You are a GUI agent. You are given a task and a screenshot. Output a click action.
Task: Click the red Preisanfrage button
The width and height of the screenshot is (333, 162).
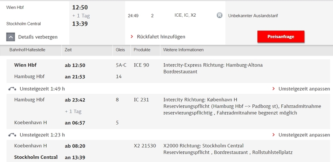point(281,37)
